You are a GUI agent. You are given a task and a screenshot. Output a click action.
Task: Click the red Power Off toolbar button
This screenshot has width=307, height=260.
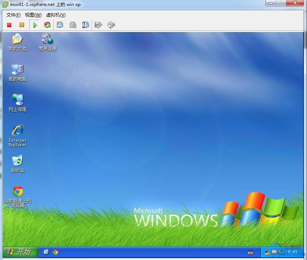(9, 25)
